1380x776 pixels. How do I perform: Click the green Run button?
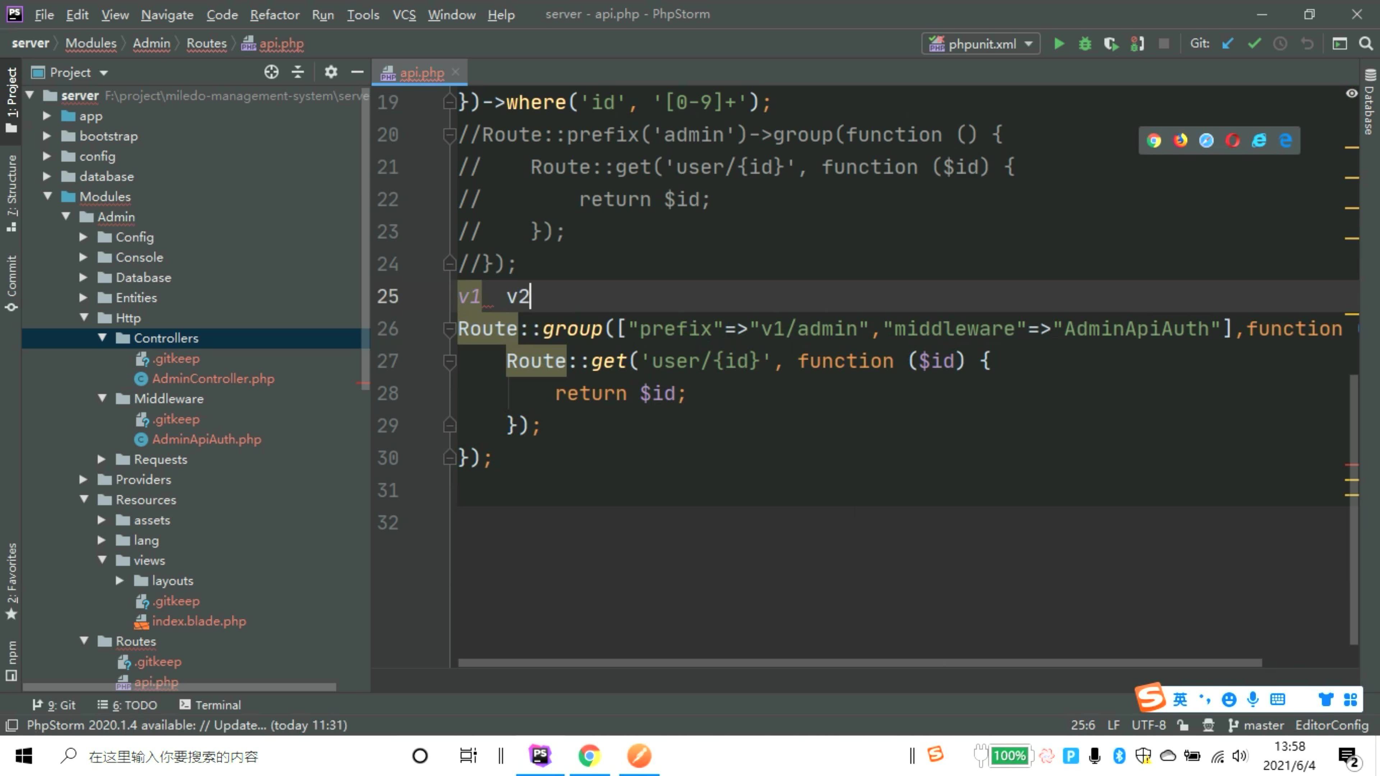(1059, 44)
